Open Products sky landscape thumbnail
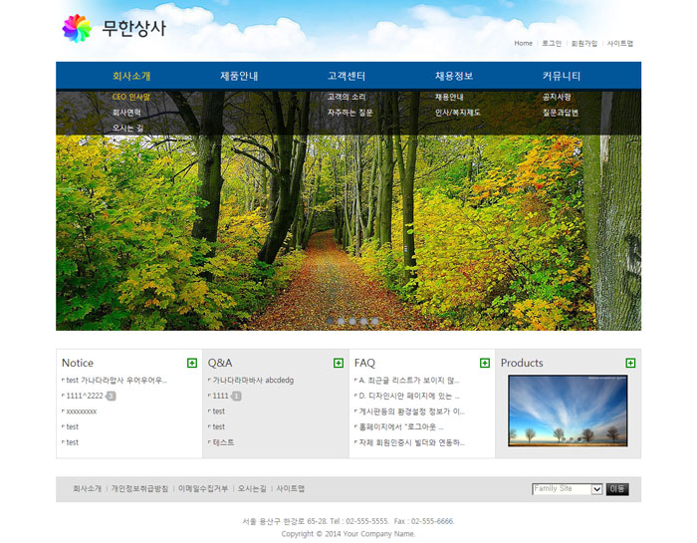 pos(568,410)
